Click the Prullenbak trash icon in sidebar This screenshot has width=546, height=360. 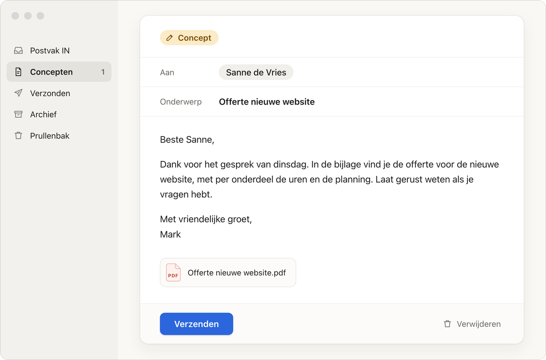(x=18, y=136)
